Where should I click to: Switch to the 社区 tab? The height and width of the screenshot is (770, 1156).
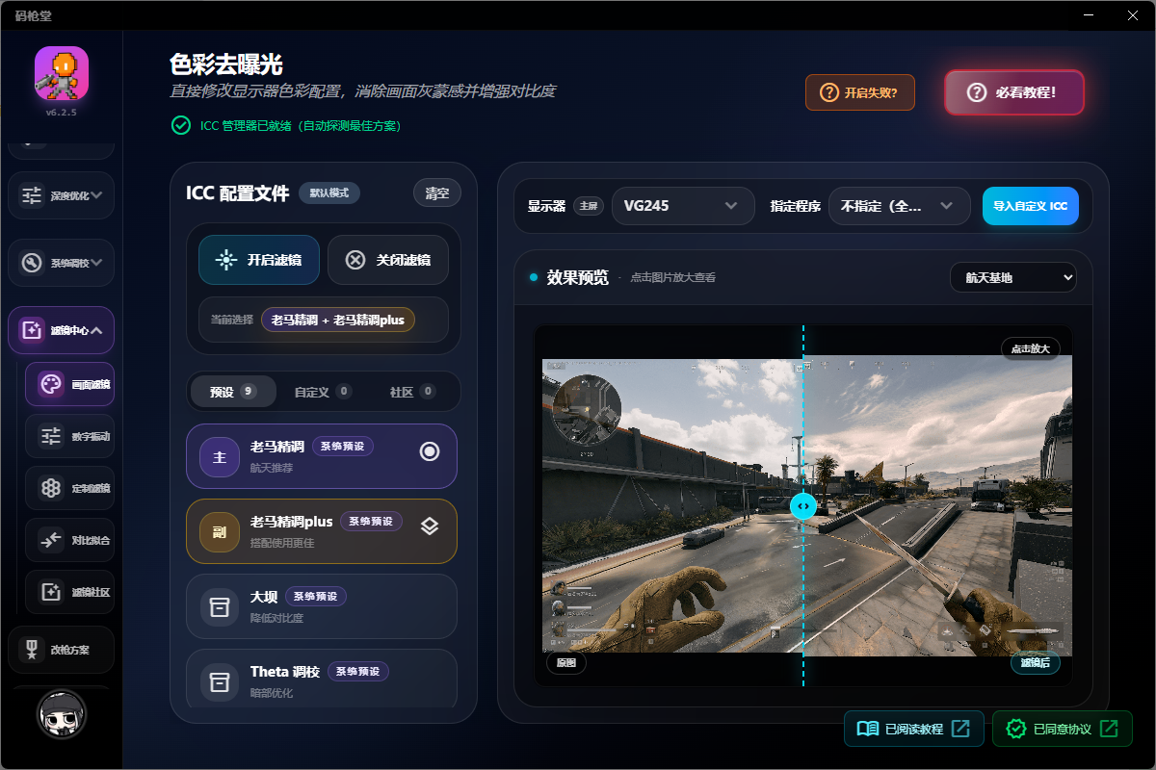[412, 392]
